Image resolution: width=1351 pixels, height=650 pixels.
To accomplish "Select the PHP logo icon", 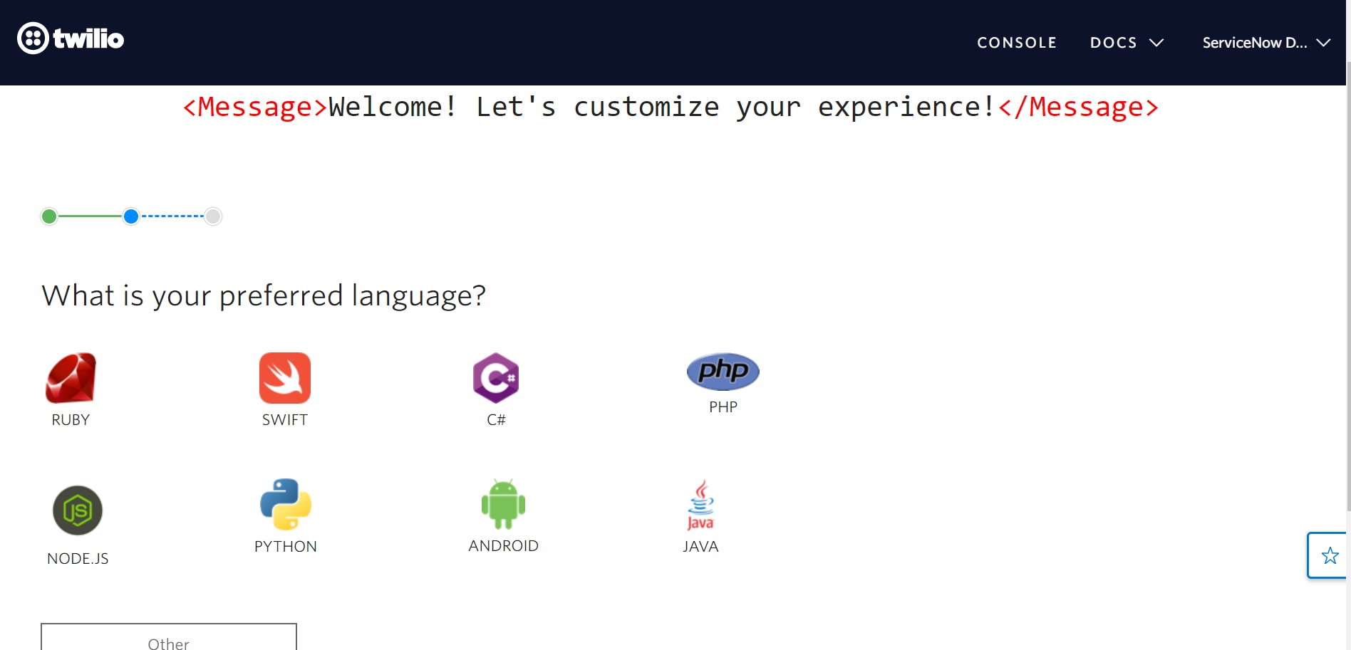I will [723, 372].
